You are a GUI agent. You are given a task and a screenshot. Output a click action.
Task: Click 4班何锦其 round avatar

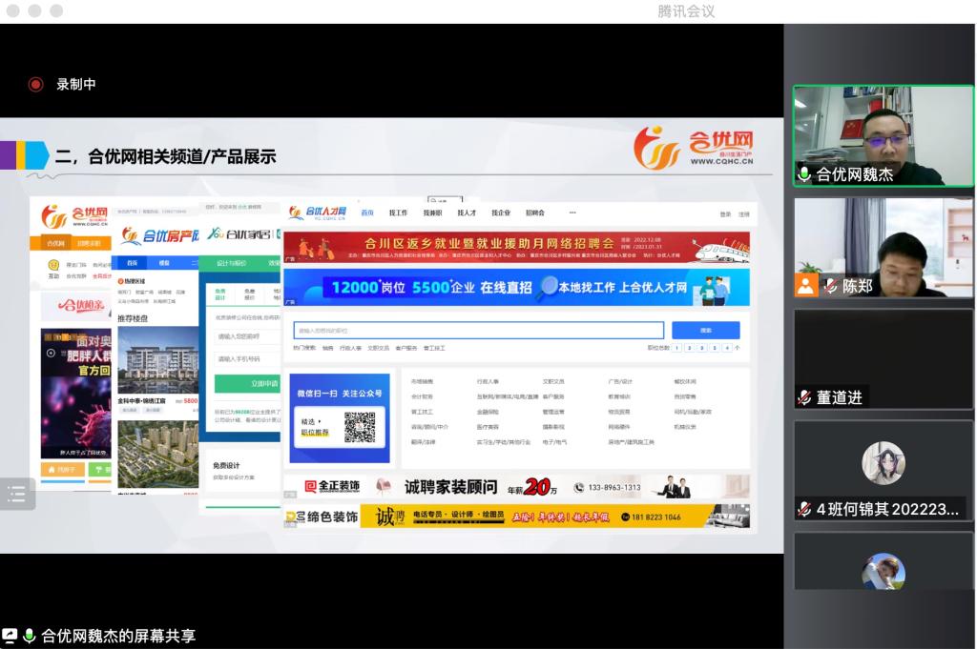pos(883,463)
